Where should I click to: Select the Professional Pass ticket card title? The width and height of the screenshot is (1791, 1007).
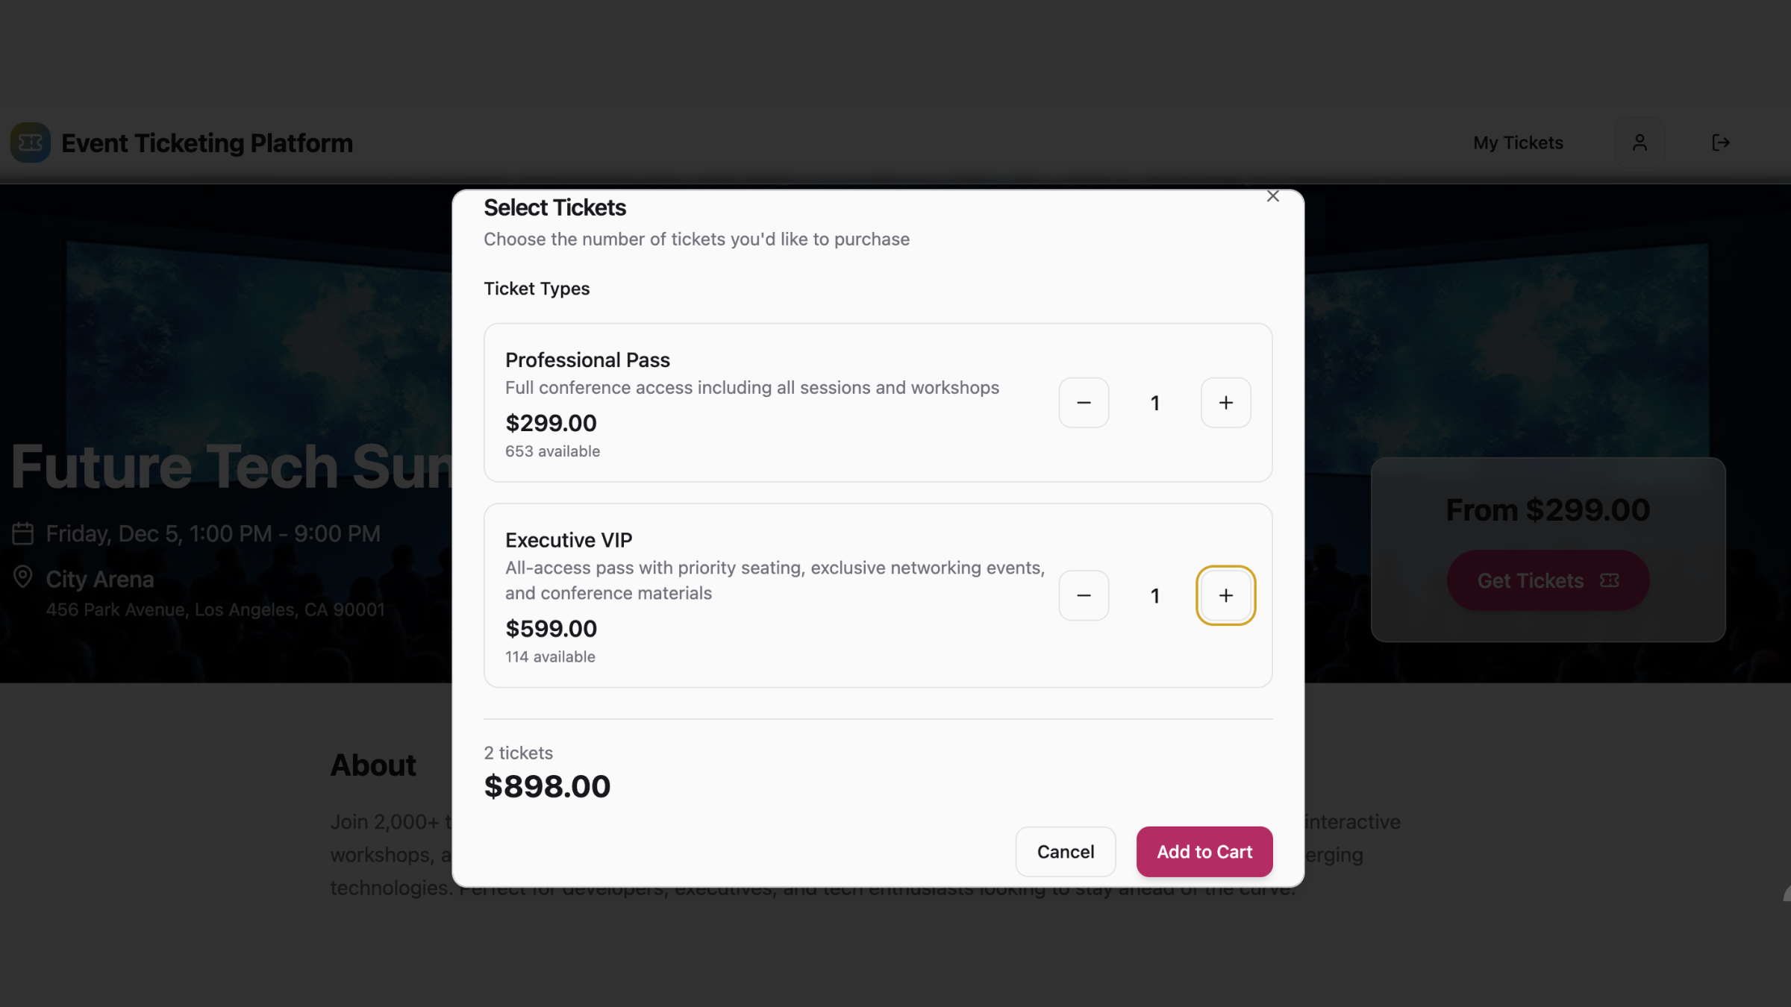(x=587, y=360)
